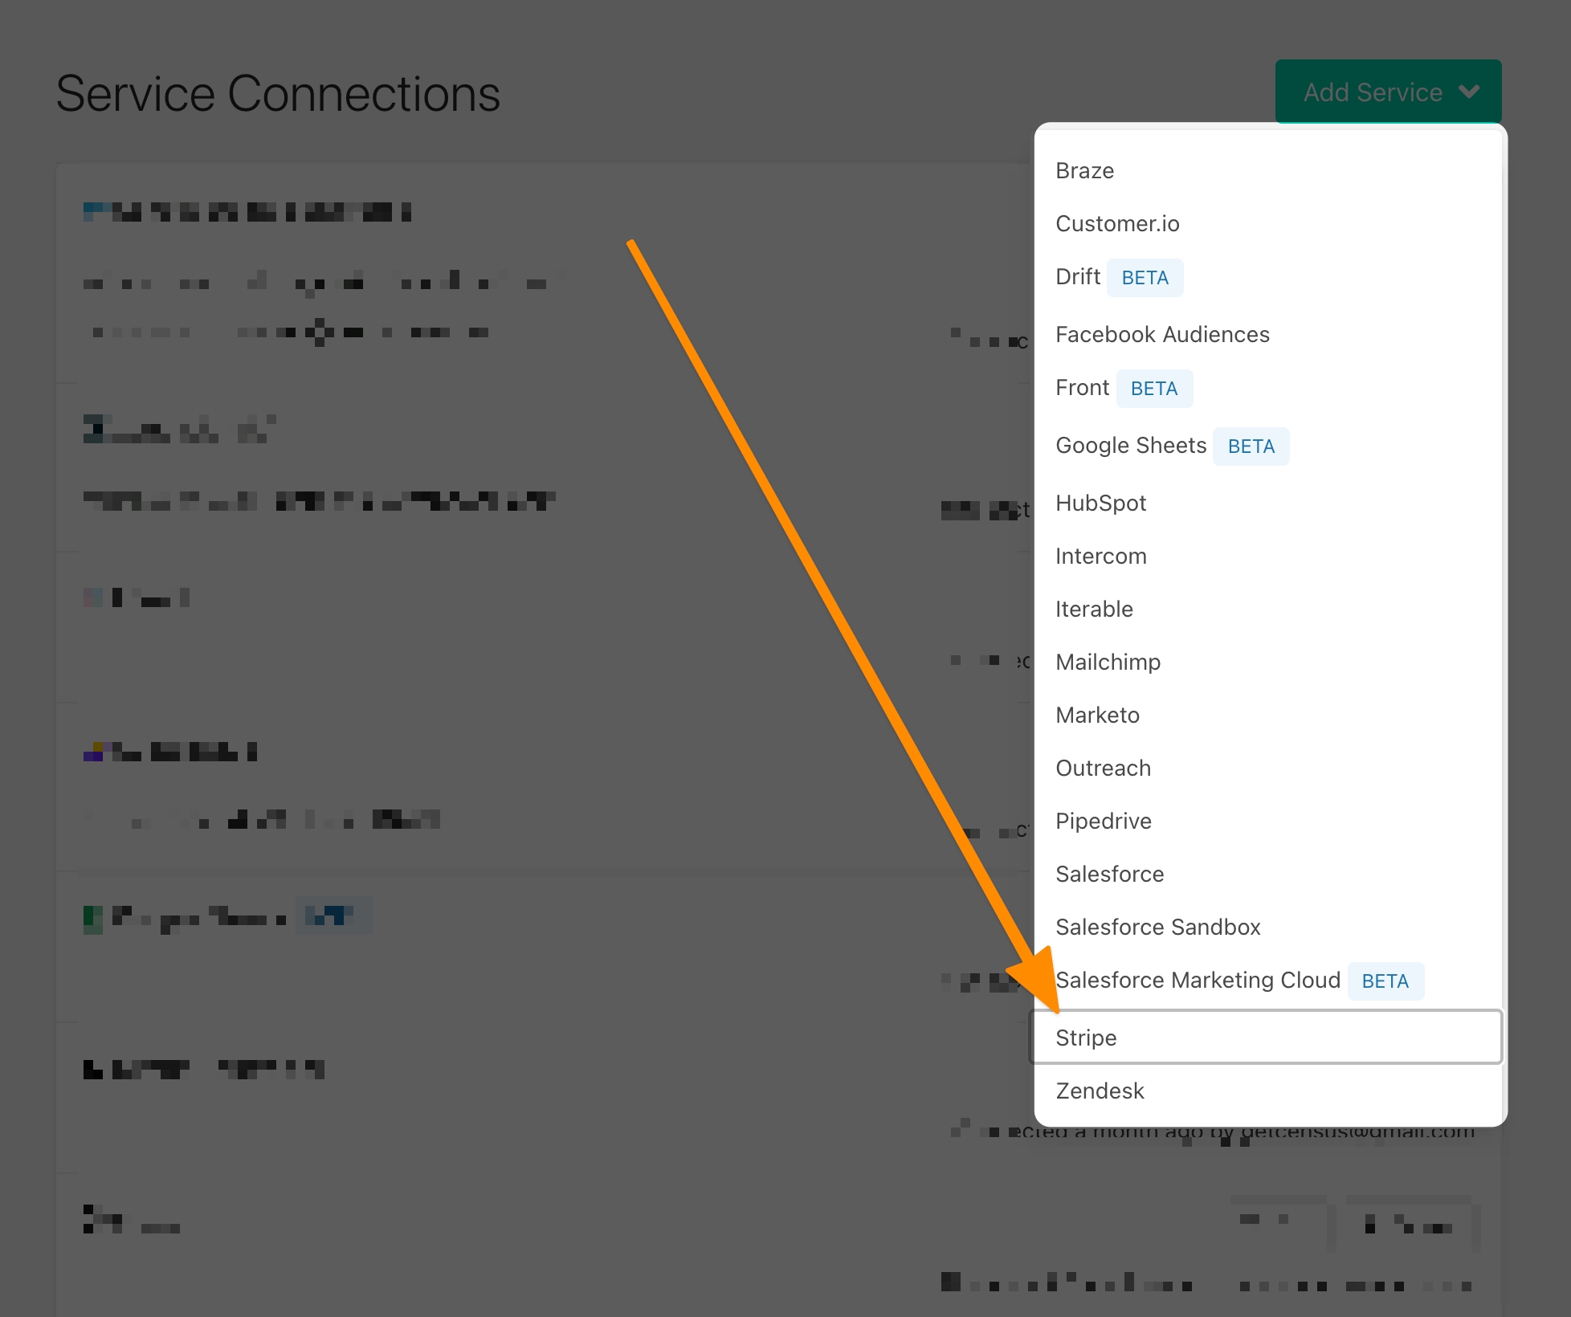This screenshot has height=1317, width=1571.
Task: Pick Mailchimp from the list
Action: (x=1269, y=662)
